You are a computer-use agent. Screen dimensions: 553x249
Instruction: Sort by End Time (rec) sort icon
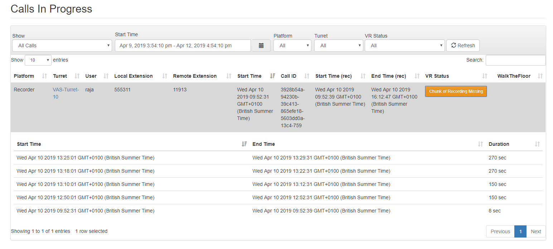pos(417,76)
